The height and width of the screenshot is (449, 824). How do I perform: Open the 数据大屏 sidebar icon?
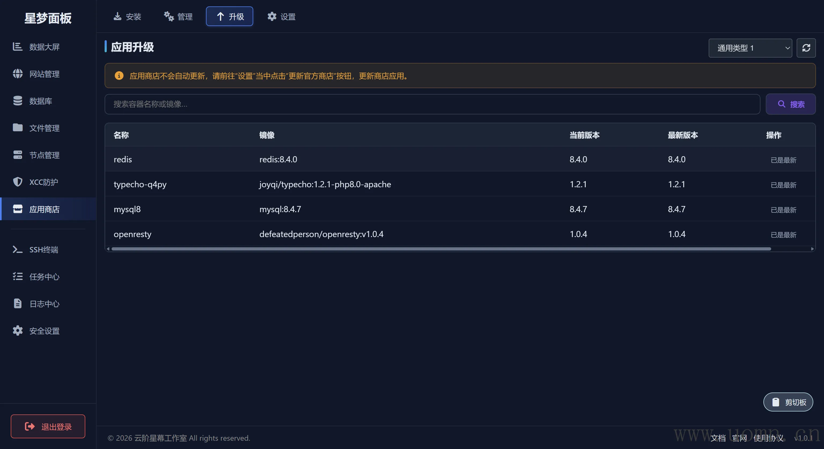point(18,47)
